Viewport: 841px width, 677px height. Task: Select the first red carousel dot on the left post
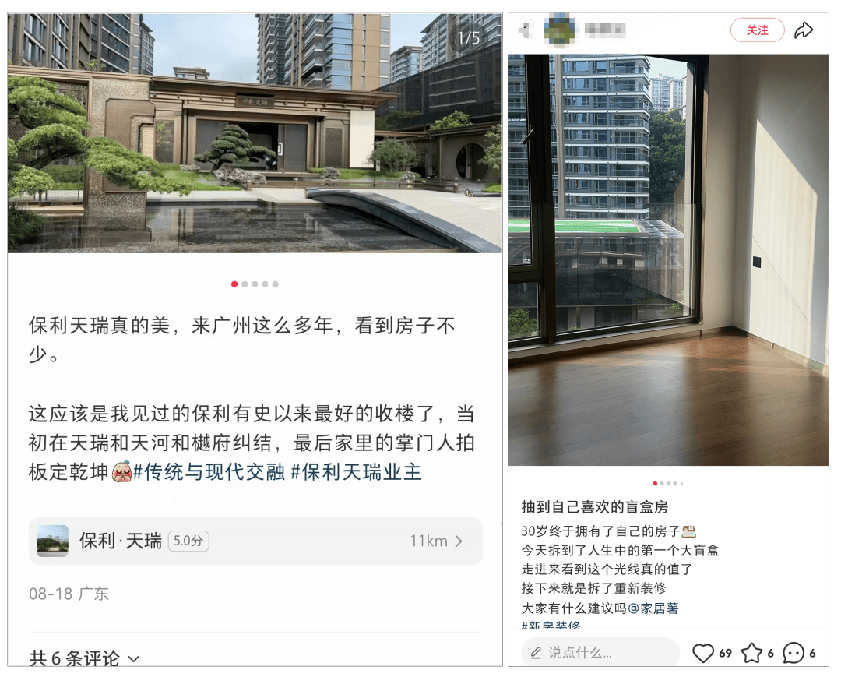tap(234, 284)
